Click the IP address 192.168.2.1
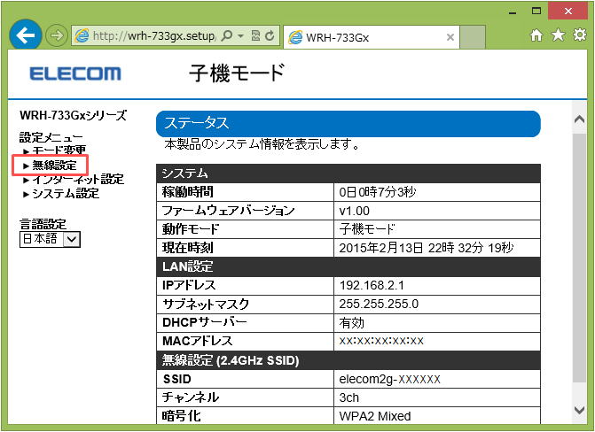The image size is (595, 432). tap(372, 285)
